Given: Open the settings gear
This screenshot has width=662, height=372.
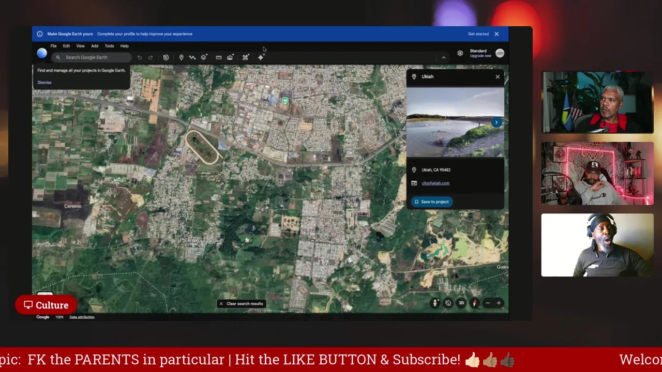Looking at the screenshot, I should [460, 53].
